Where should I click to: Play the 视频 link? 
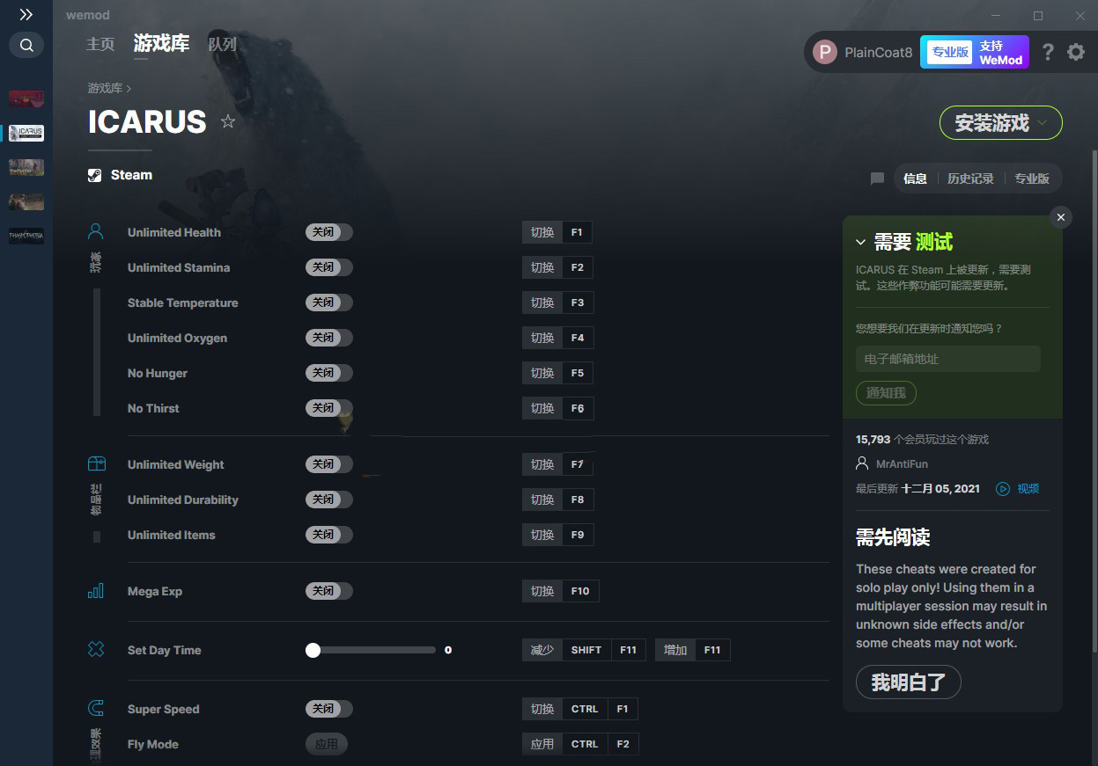pyautogui.click(x=1028, y=488)
